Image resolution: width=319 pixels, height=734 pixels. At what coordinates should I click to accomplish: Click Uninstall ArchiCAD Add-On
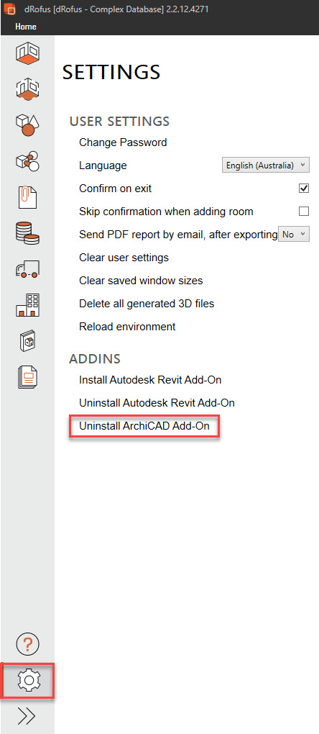(144, 426)
